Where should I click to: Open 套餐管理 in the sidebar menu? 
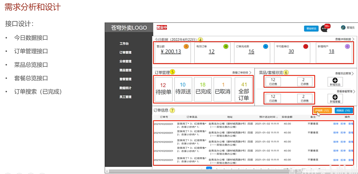click(x=126, y=79)
